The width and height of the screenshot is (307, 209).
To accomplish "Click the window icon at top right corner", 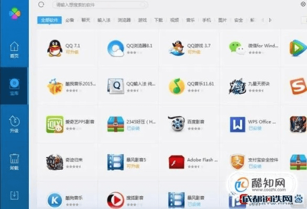I will coord(303,4).
